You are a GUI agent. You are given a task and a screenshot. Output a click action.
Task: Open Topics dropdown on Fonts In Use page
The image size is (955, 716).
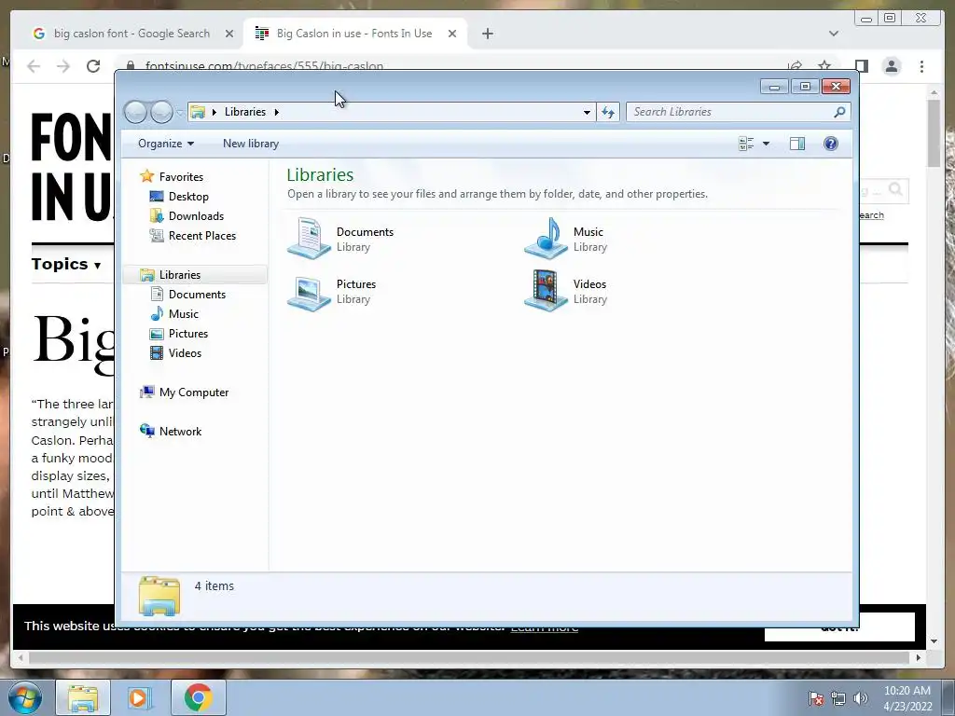coord(66,264)
